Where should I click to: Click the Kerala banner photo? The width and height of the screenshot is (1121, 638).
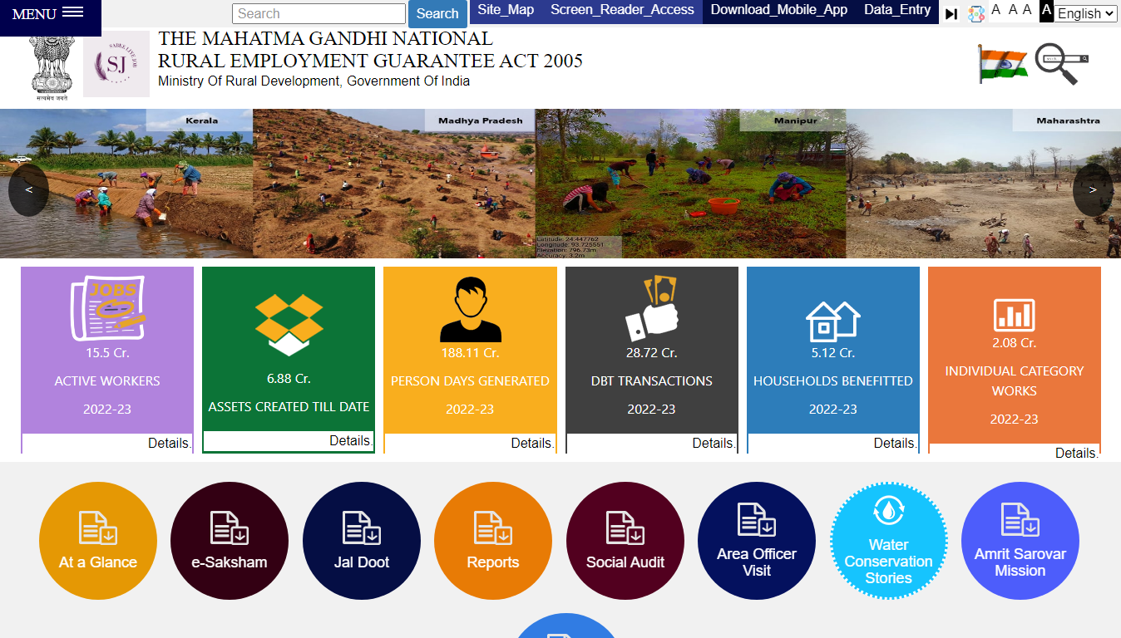coord(126,184)
